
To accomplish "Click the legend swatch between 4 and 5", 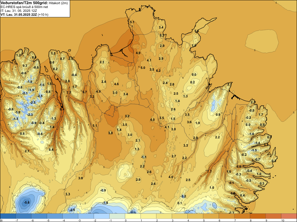I will 195,216.
